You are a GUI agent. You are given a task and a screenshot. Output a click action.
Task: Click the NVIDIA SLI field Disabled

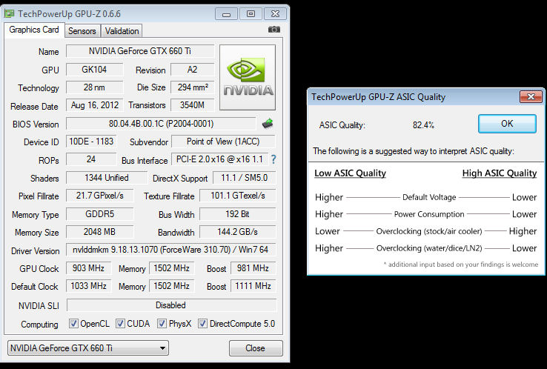pyautogui.click(x=171, y=305)
